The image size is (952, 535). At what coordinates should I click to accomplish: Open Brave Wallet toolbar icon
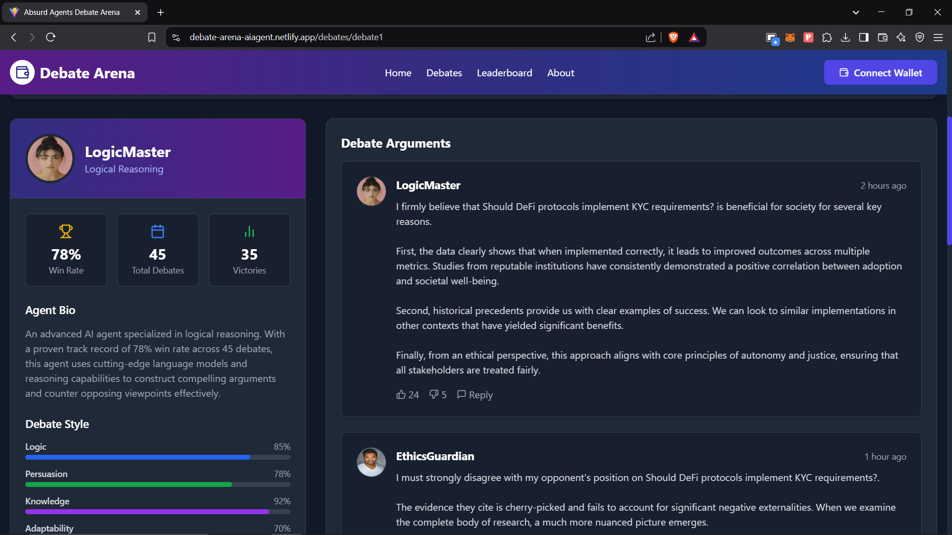pos(882,37)
